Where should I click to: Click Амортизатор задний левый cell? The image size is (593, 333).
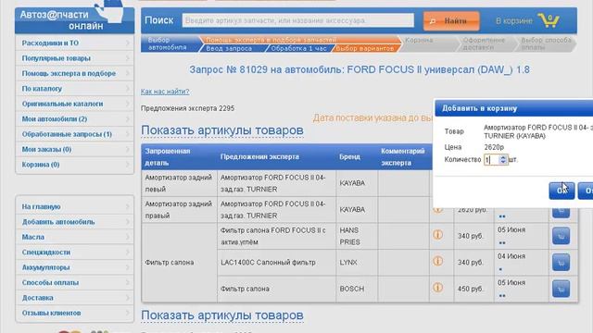pos(179,183)
